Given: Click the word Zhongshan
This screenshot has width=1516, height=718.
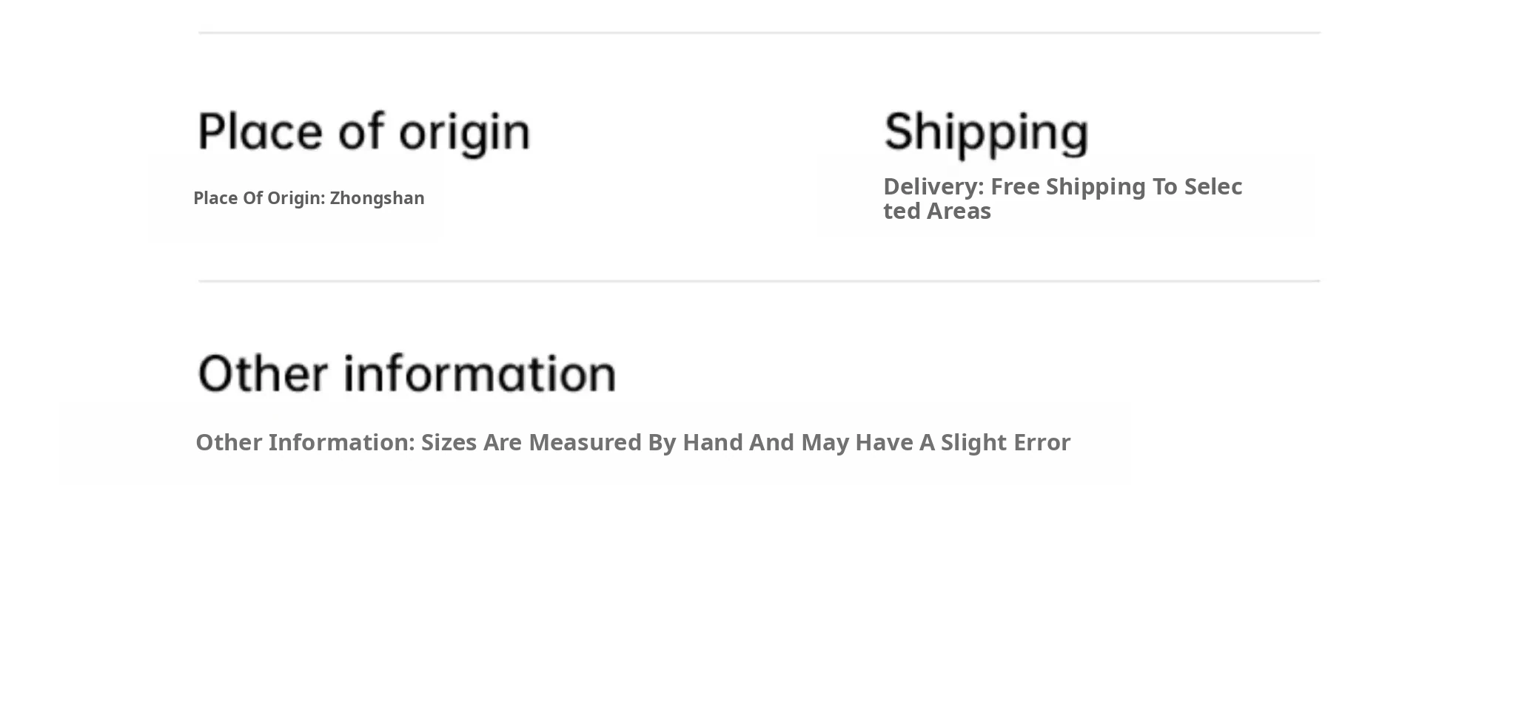Looking at the screenshot, I should click(377, 198).
